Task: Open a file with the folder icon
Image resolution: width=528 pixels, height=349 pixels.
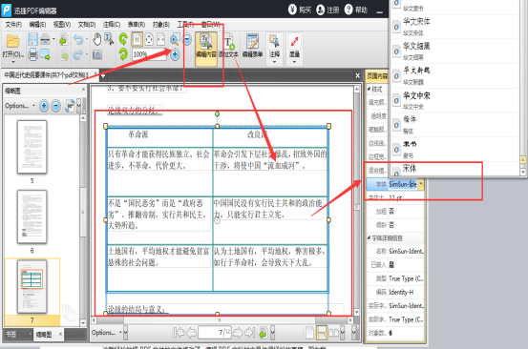Action: (12, 41)
